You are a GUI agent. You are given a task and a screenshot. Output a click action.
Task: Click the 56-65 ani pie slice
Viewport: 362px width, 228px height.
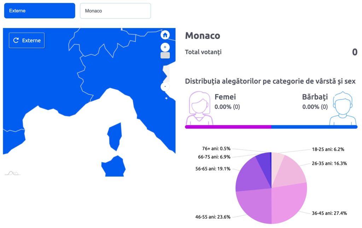tap(249, 176)
